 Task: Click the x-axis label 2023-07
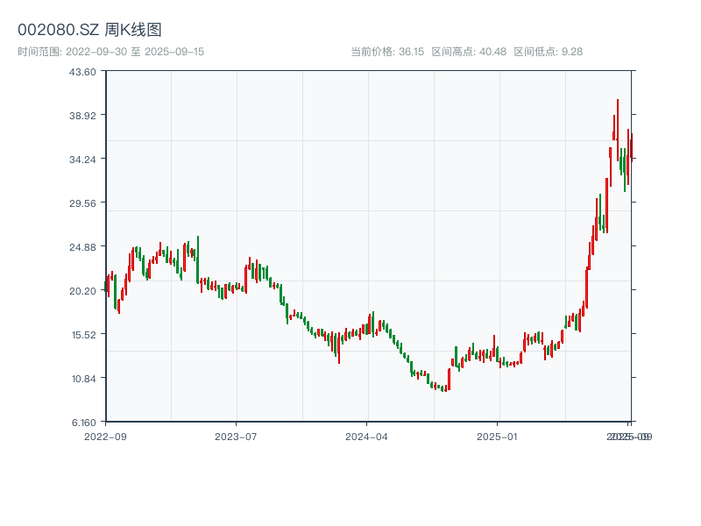[236, 437]
